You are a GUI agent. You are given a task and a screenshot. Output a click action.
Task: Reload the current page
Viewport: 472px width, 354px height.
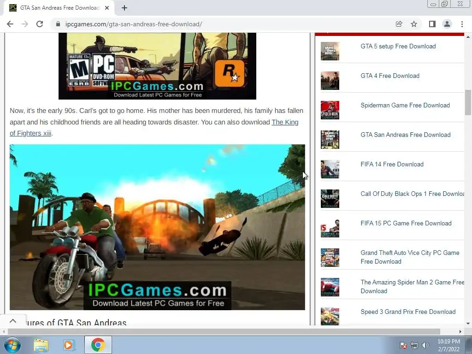[40, 24]
